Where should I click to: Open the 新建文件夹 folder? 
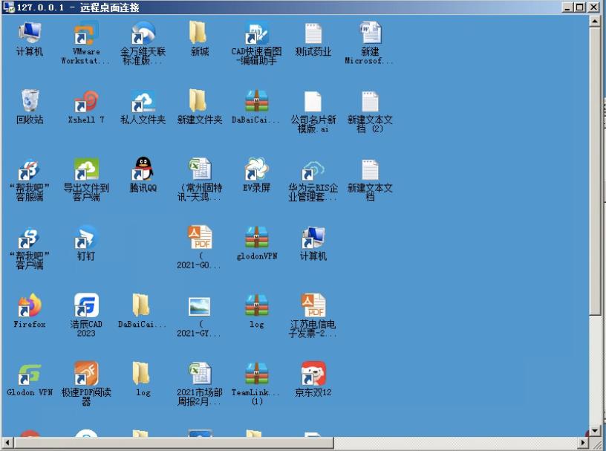pyautogui.click(x=199, y=106)
